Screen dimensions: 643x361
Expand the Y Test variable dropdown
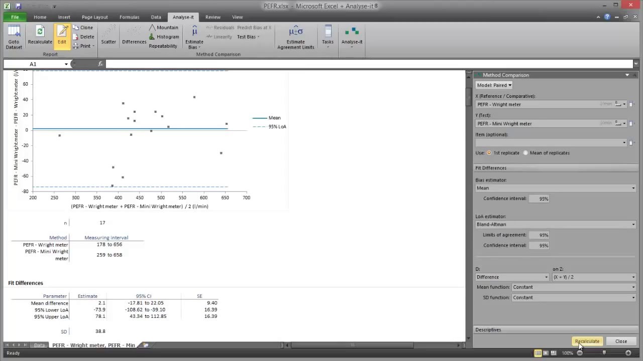coord(624,123)
